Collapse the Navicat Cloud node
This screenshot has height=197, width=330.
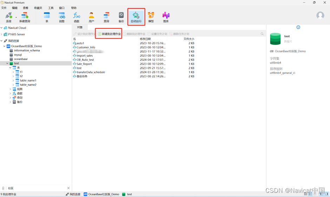tap(2, 28)
